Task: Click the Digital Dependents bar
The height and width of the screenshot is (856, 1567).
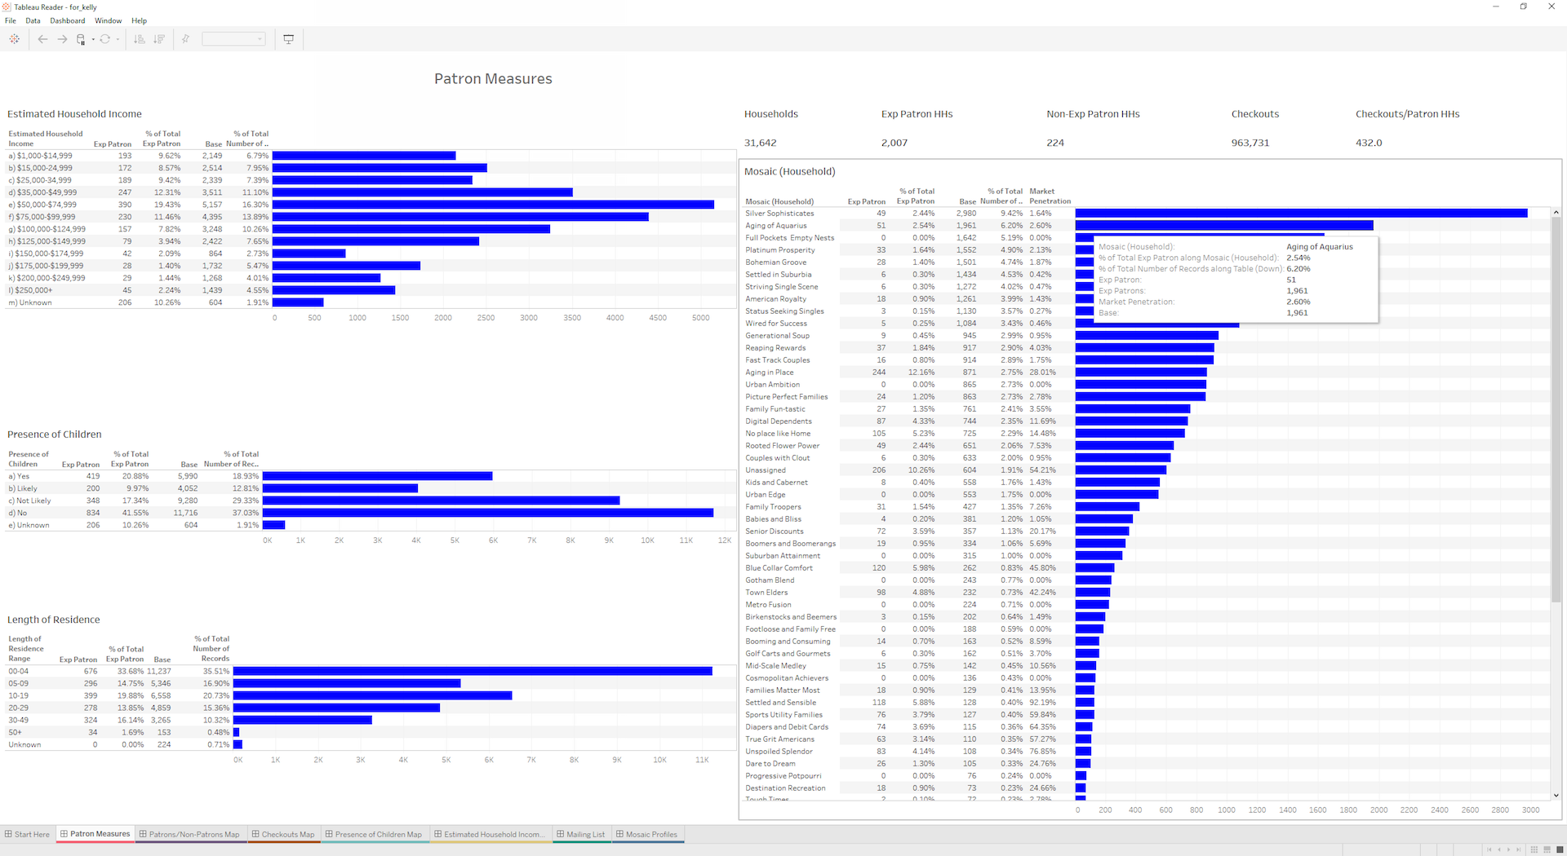Action: (1131, 421)
